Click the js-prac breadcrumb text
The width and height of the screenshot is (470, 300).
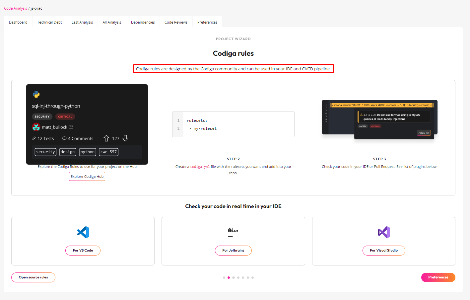pyautogui.click(x=36, y=8)
